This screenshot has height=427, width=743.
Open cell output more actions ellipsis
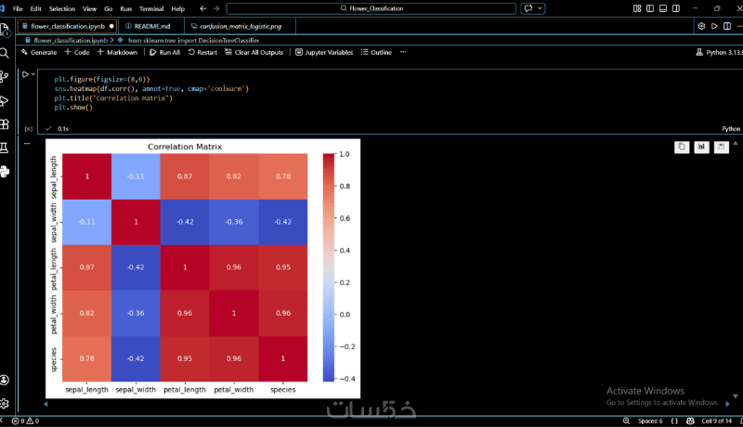(27, 144)
